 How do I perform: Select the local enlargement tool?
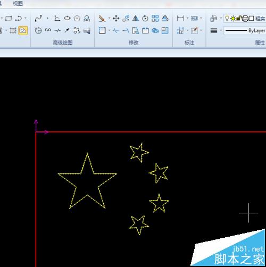(87, 18)
